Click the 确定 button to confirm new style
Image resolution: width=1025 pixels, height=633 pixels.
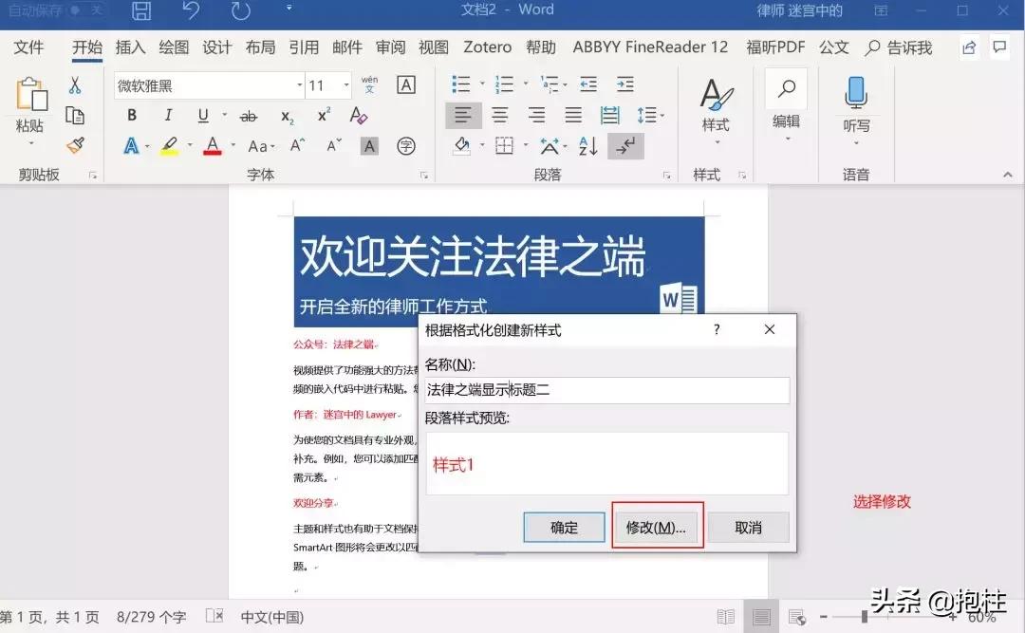(564, 527)
